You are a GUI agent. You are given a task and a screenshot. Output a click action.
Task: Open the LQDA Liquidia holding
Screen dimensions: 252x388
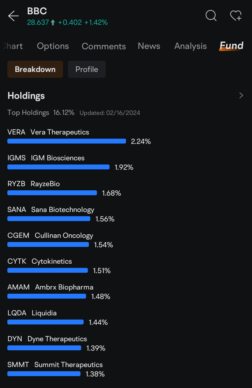tap(57, 318)
